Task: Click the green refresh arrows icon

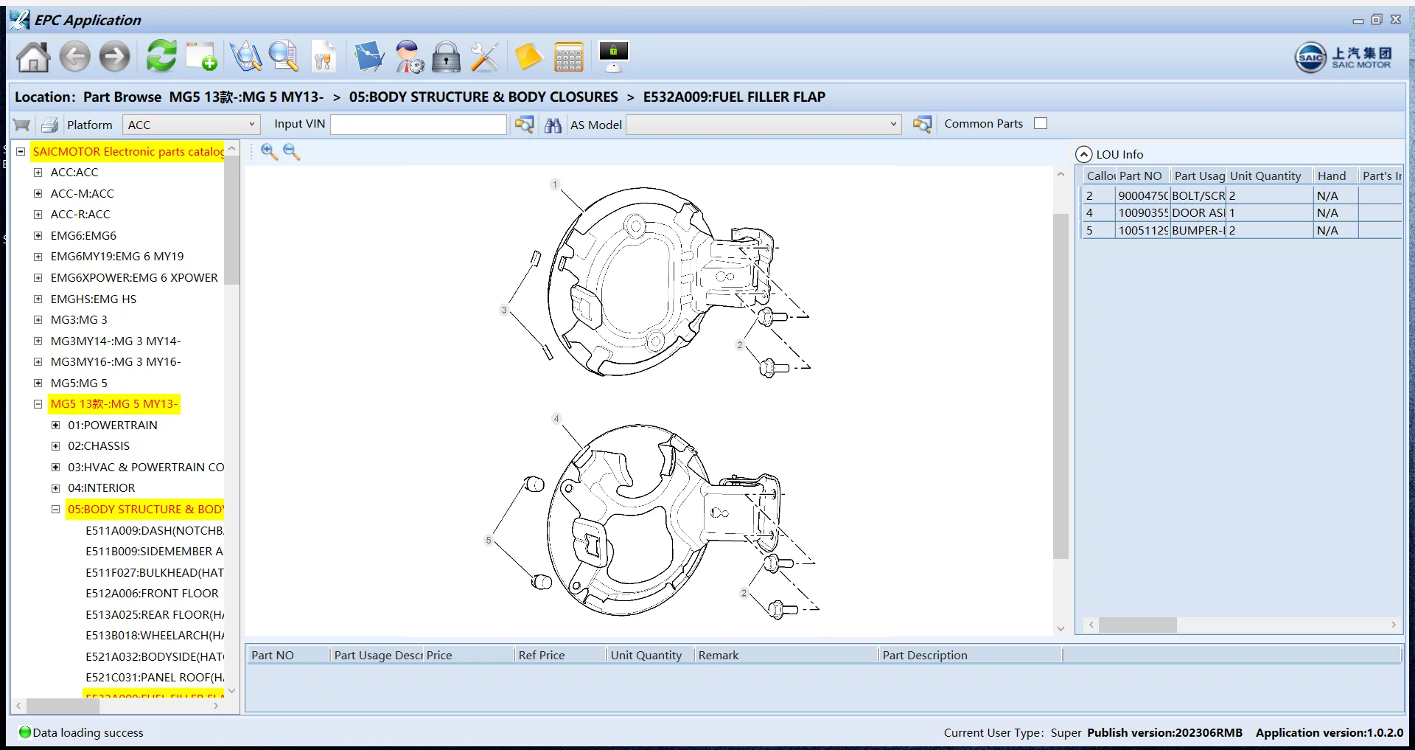Action: (x=161, y=57)
